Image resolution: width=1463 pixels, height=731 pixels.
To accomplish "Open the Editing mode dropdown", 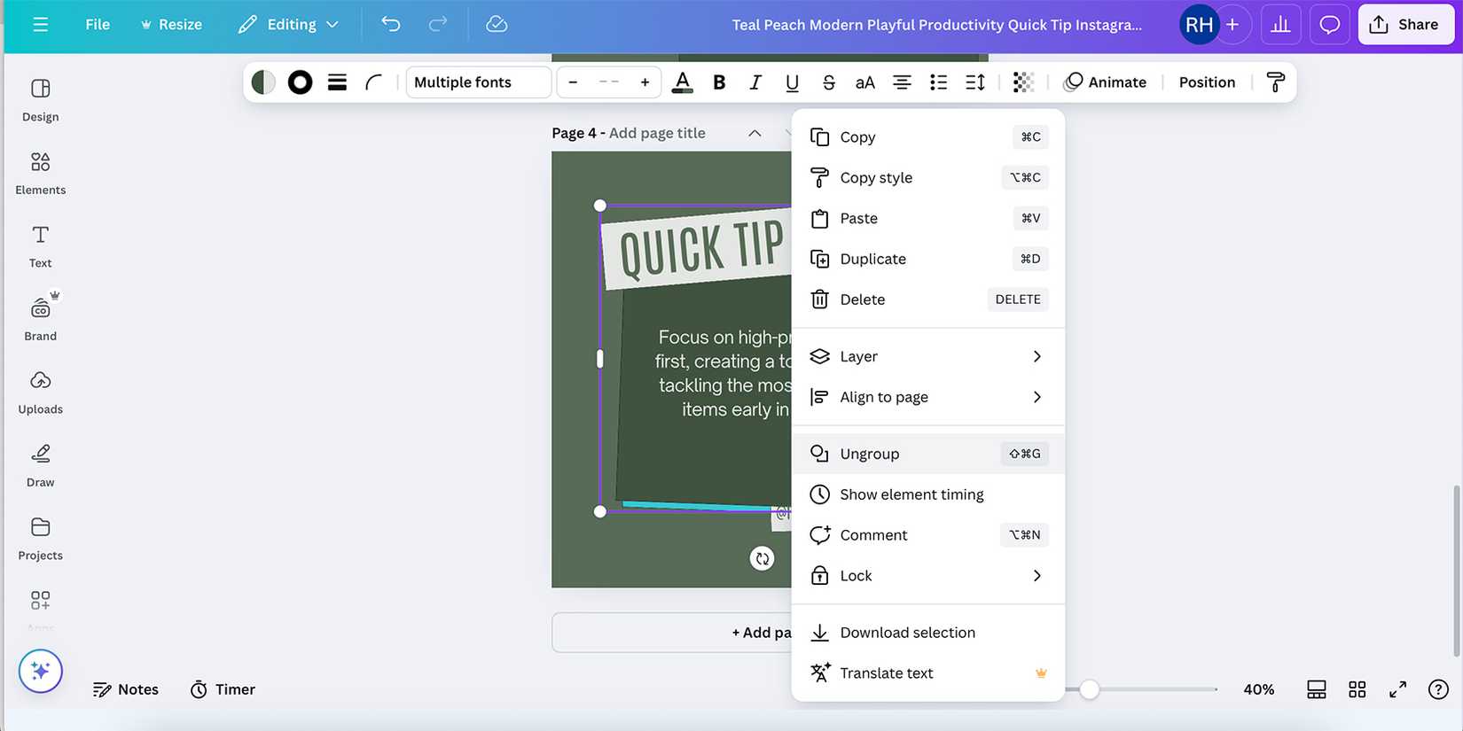I will 289,25.
